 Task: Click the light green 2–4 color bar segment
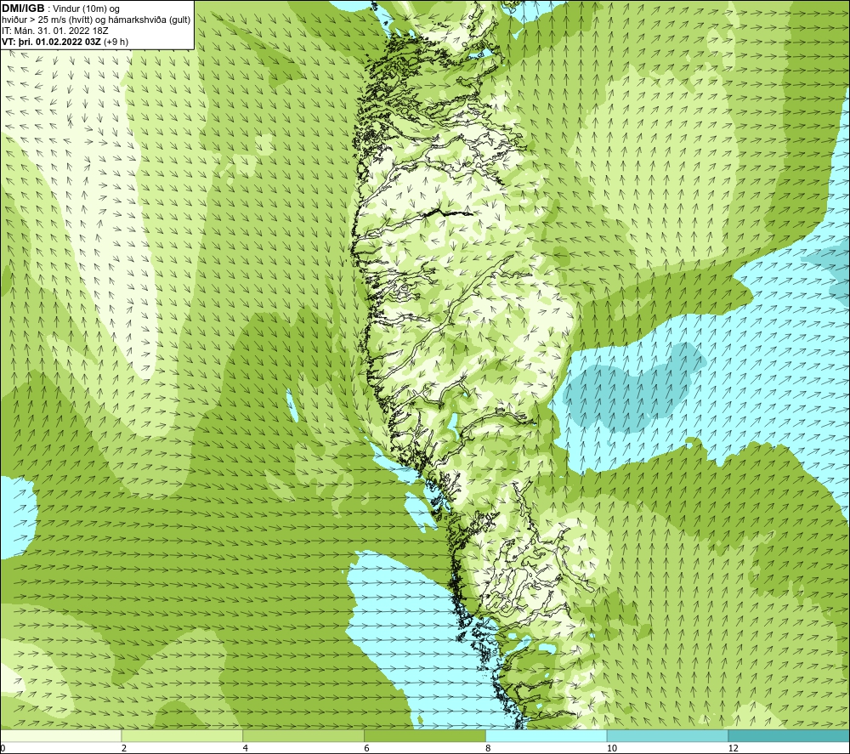182,735
